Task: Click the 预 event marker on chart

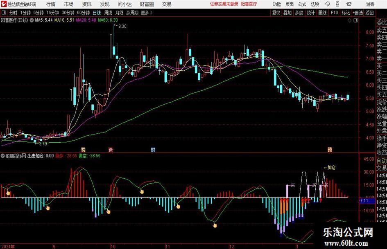Action: tap(330, 149)
